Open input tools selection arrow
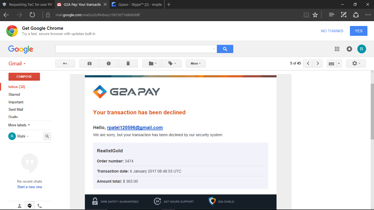Image resolution: width=374 pixels, height=210 pixels. tap(339, 63)
